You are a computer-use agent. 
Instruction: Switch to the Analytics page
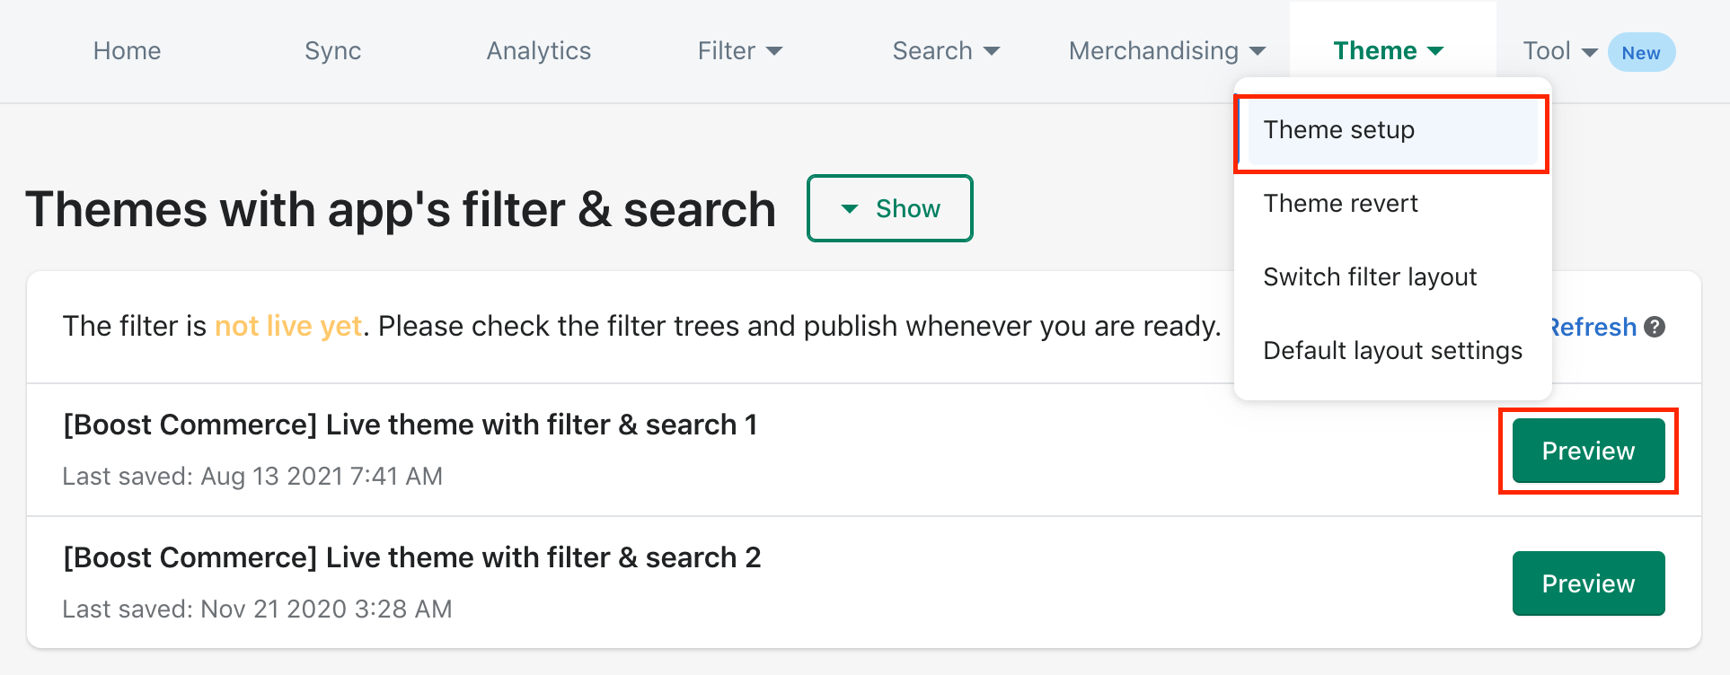pyautogui.click(x=538, y=51)
